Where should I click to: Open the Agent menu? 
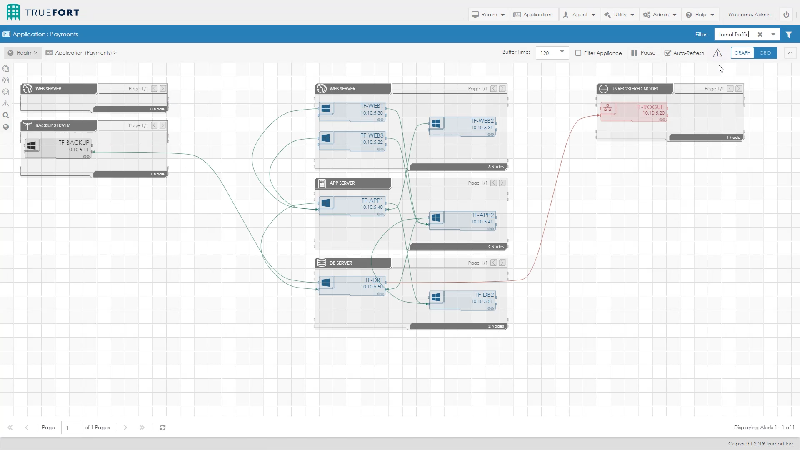(579, 15)
